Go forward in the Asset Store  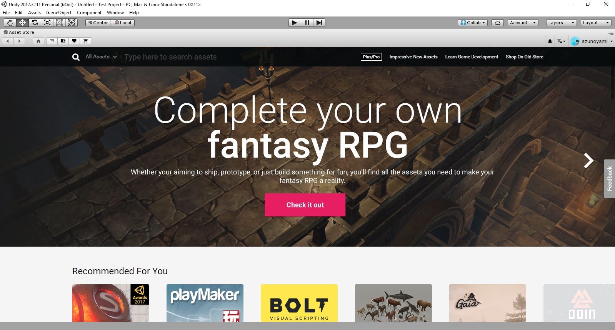pyautogui.click(x=19, y=41)
